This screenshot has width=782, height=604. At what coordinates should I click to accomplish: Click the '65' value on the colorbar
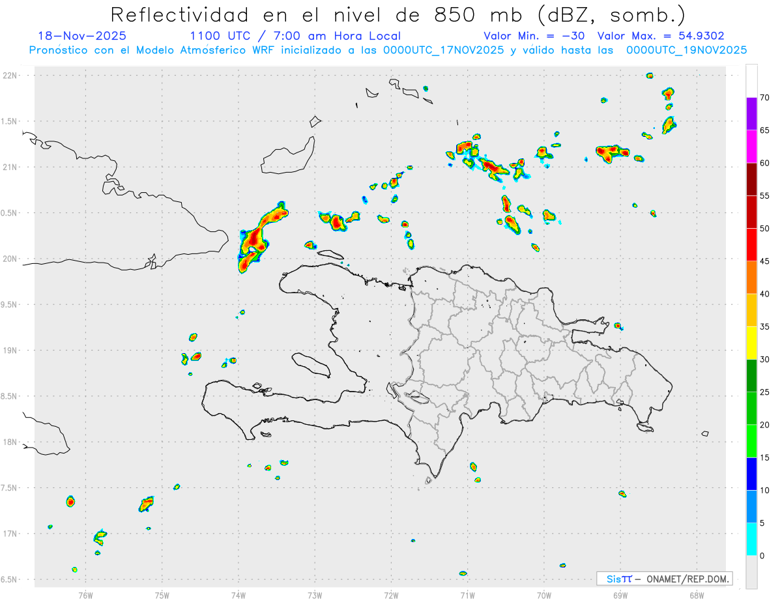pos(765,130)
